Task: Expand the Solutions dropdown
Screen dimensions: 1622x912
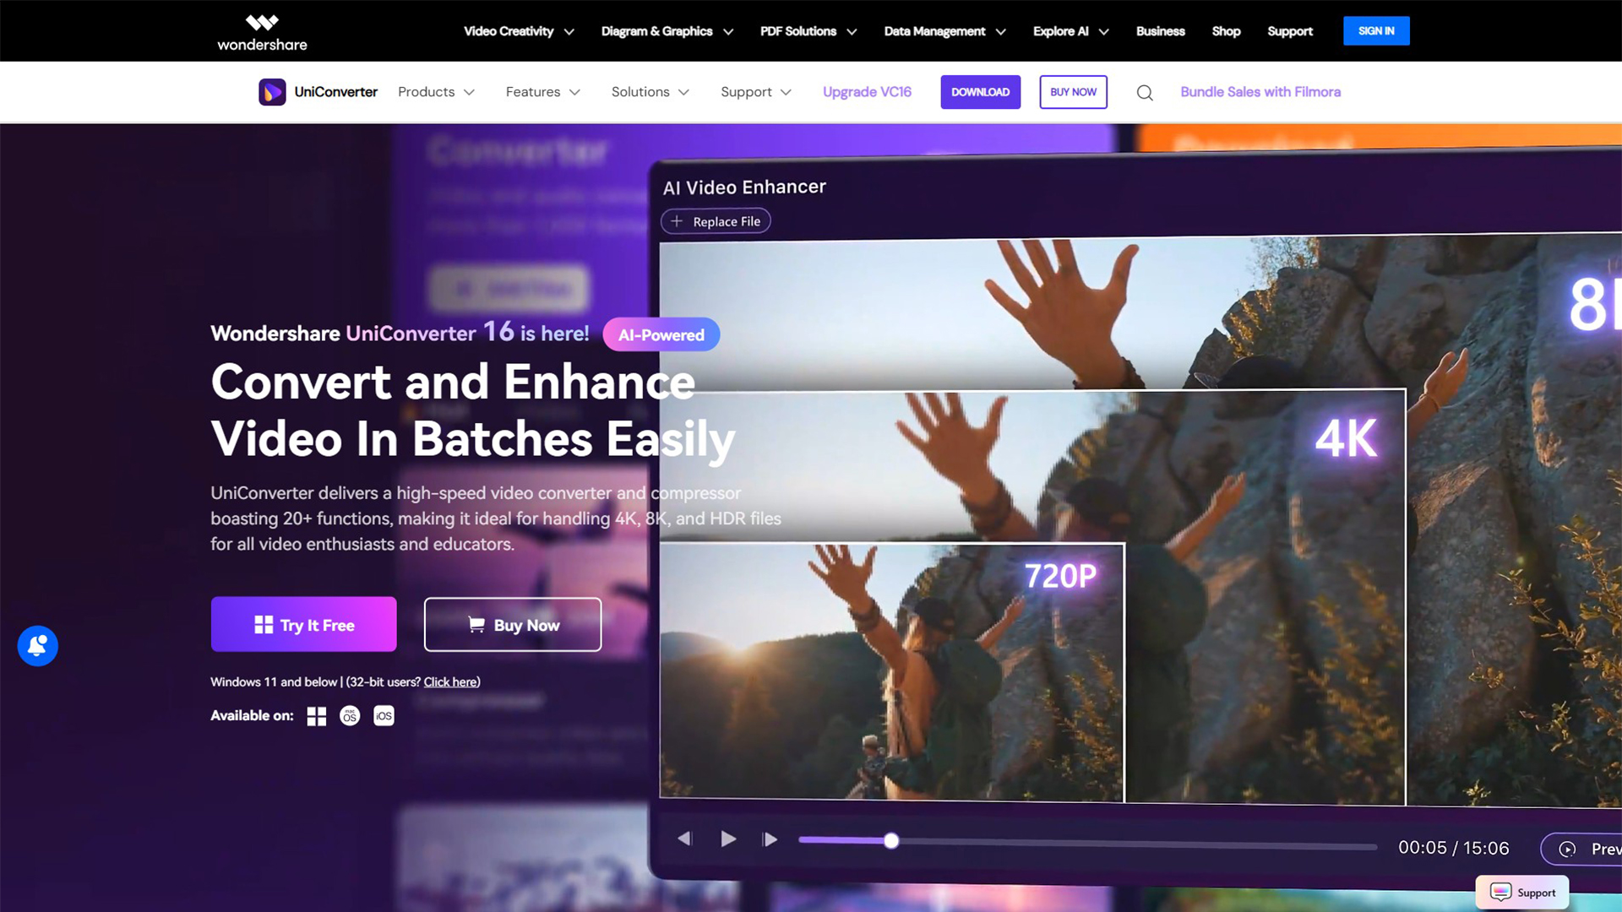Action: point(650,92)
